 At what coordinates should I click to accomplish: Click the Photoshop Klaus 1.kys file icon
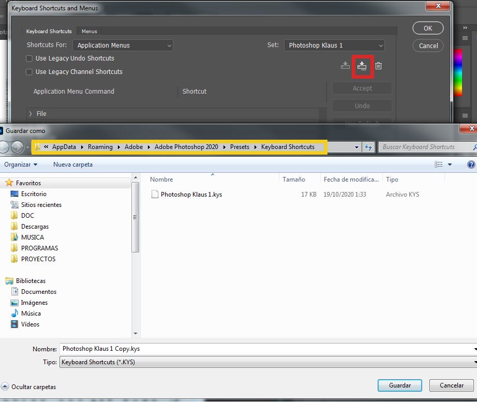coord(155,194)
